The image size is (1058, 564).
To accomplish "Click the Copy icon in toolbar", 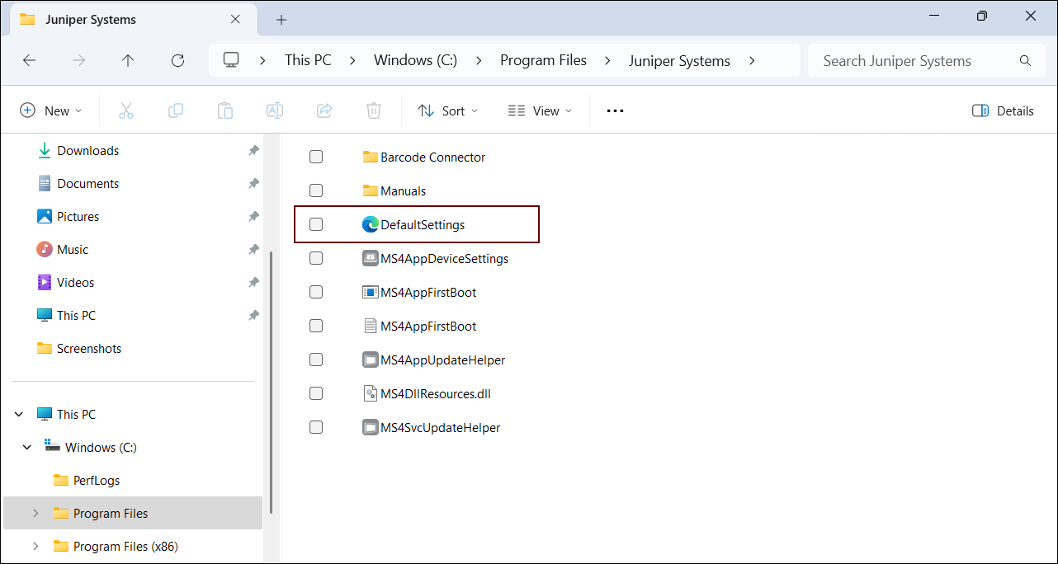I will (176, 110).
